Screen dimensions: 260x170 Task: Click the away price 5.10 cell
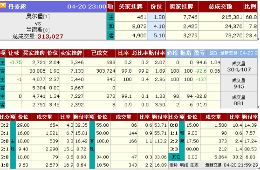156,35
